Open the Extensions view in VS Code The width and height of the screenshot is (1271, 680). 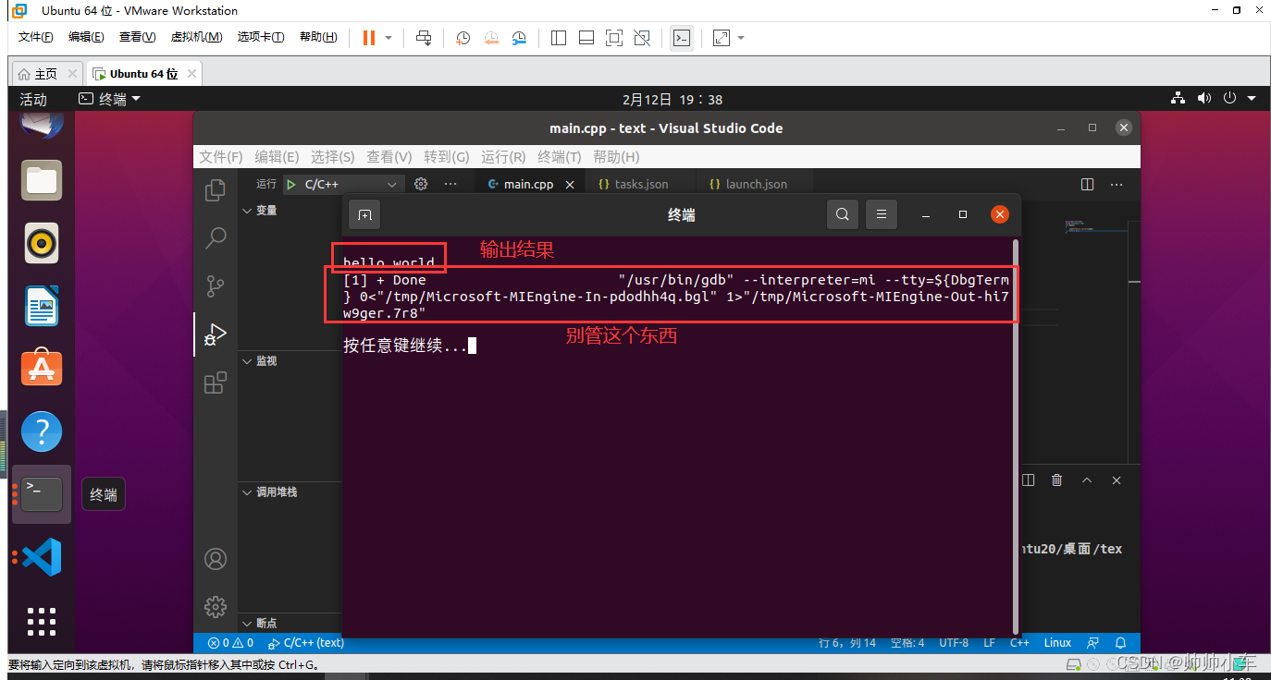point(216,382)
